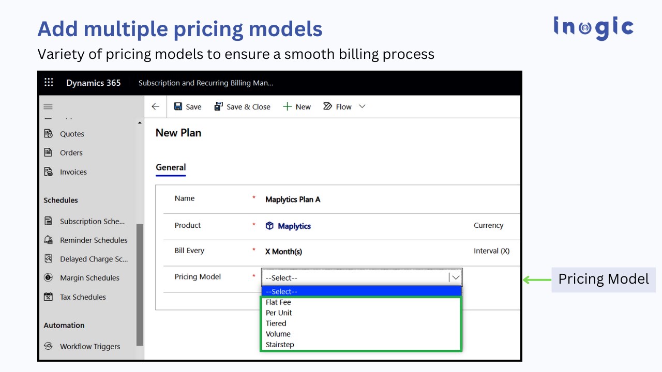Open Margin Schedules in the sidebar
This screenshot has height=372, width=662.
point(89,277)
